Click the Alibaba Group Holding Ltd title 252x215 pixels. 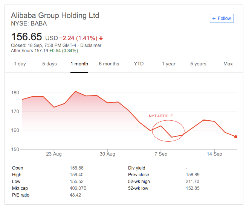point(55,15)
